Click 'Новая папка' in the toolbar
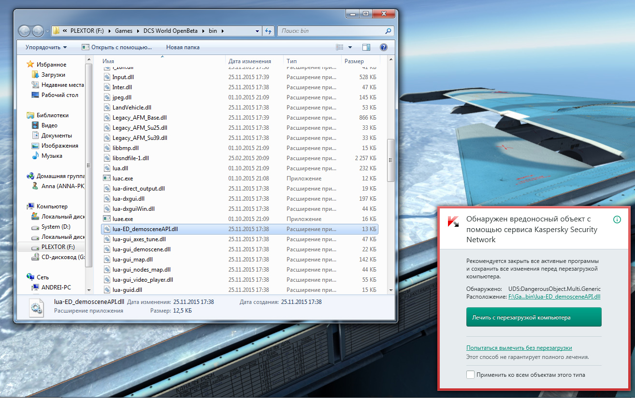 (183, 47)
